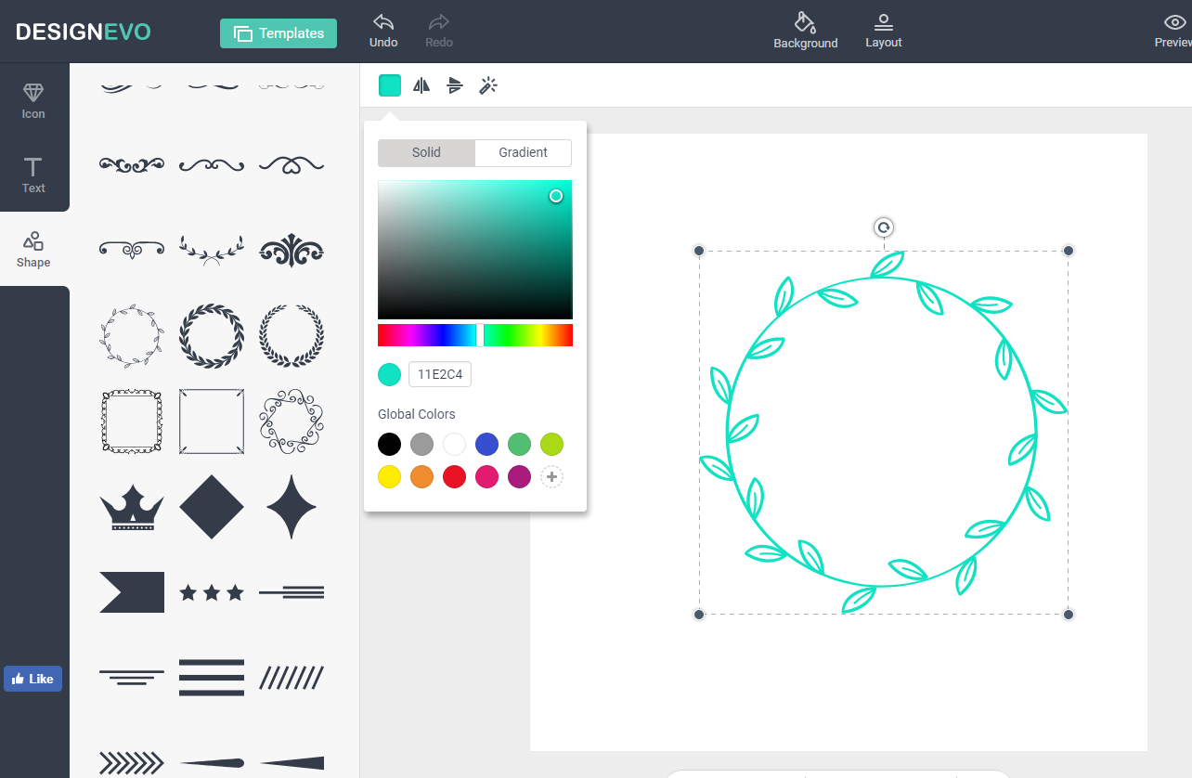This screenshot has width=1192, height=778.
Task: Choose the crown shape
Action: pyautogui.click(x=132, y=507)
